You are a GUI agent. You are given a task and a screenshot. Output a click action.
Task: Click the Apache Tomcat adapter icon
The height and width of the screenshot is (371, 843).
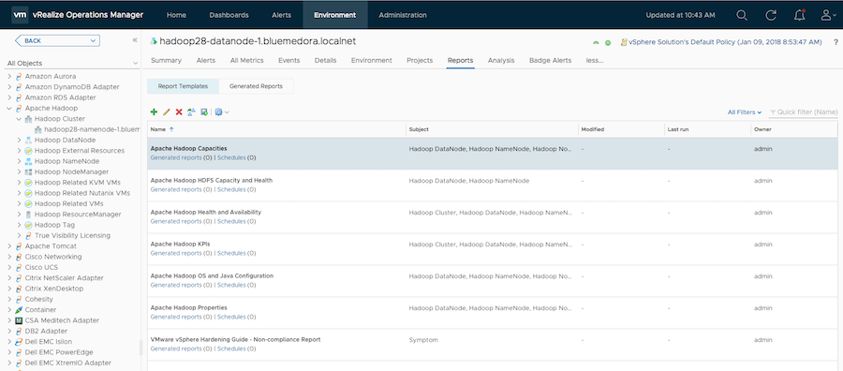point(20,246)
